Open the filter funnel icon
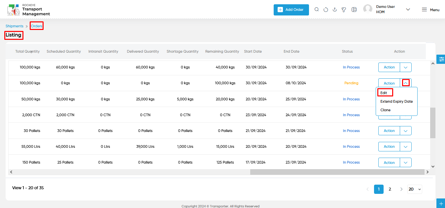 [344, 10]
